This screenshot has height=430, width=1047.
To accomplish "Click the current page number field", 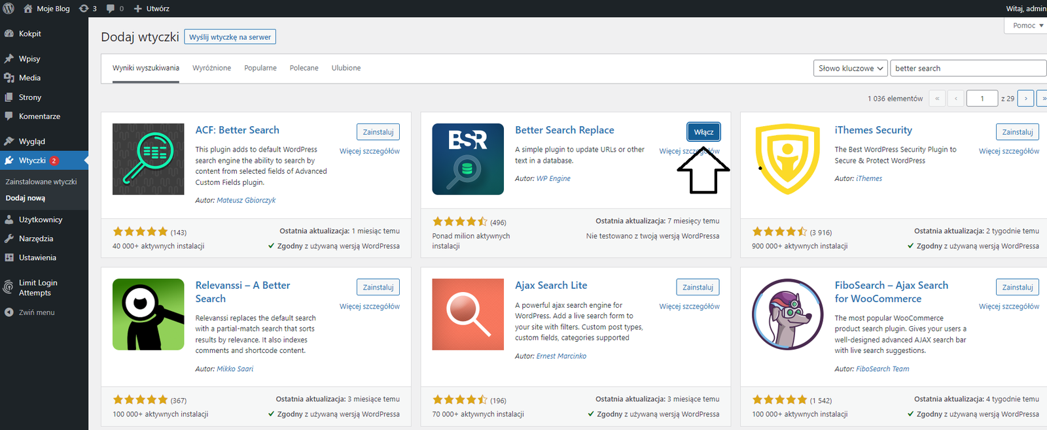I will 982,99.
